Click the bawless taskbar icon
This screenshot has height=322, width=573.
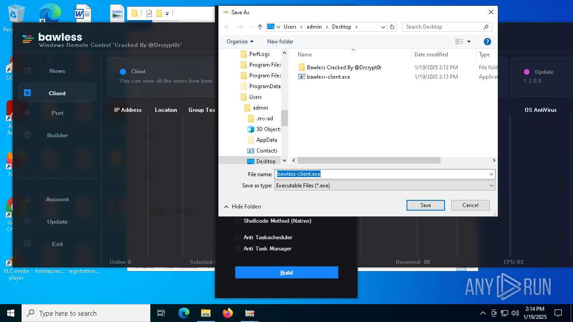tap(250, 313)
